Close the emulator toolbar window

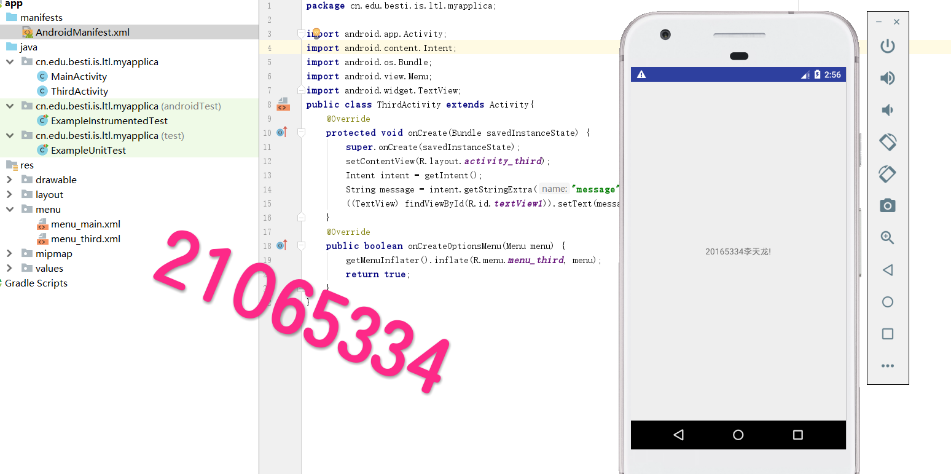click(896, 22)
